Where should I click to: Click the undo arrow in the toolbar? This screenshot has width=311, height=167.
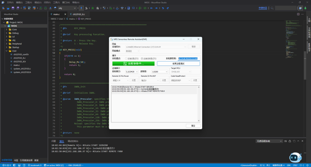click(x=163, y=8)
